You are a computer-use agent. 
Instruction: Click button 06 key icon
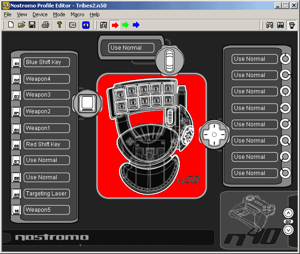16,145
